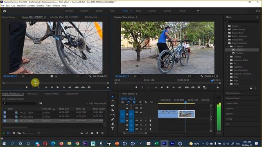Select the Hand tool
Screen dimensions: 262x147
(x=113, y=124)
